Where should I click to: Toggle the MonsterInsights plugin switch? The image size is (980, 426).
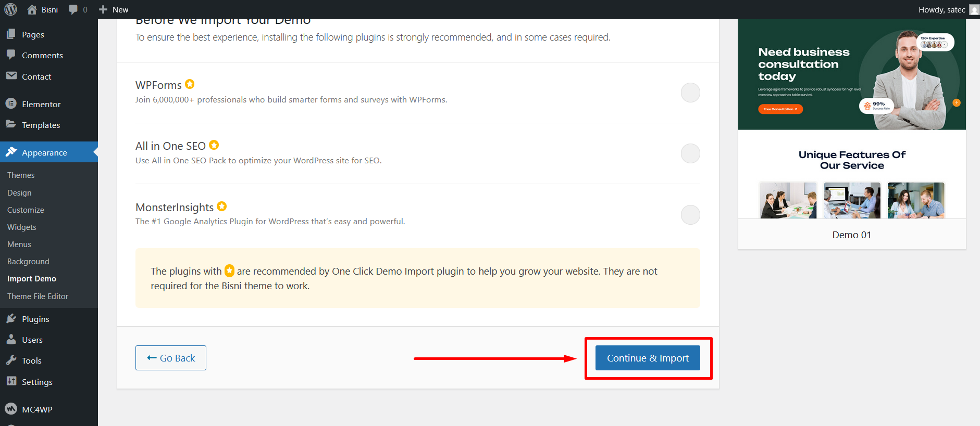click(690, 214)
